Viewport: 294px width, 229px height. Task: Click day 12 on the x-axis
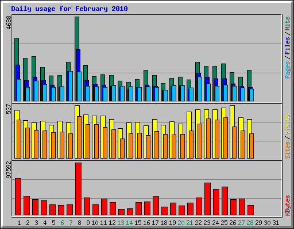pyautogui.click(x=112, y=223)
